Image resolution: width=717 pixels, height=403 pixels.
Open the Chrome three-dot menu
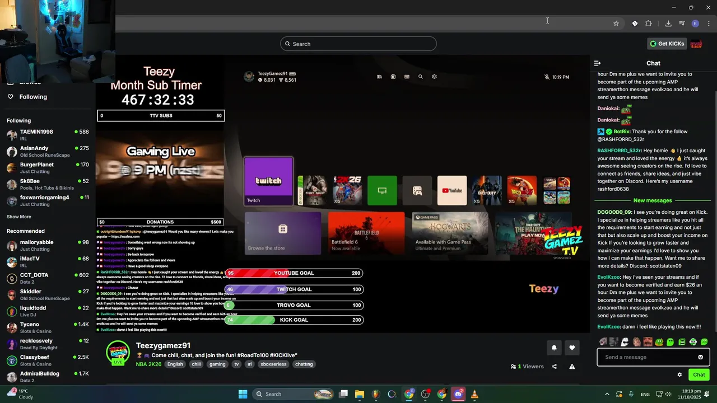[x=709, y=24]
